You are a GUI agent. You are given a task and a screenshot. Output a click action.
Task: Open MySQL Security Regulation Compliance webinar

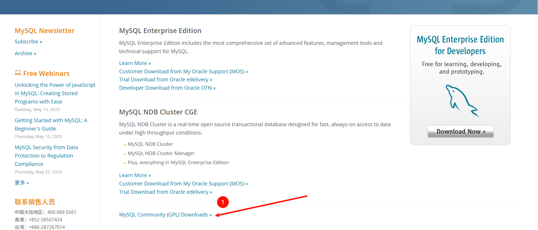pos(46,156)
